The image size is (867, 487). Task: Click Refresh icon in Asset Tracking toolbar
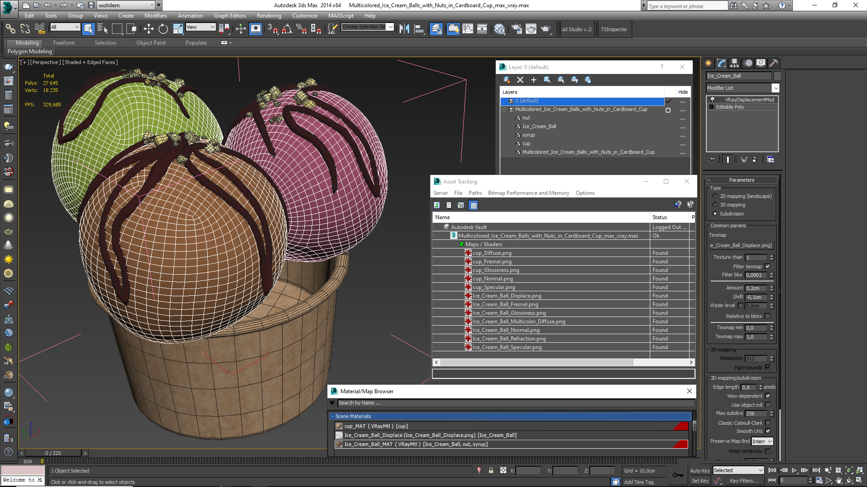click(x=437, y=205)
